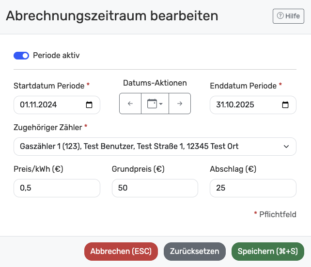Click the left arrow date action

(130, 104)
